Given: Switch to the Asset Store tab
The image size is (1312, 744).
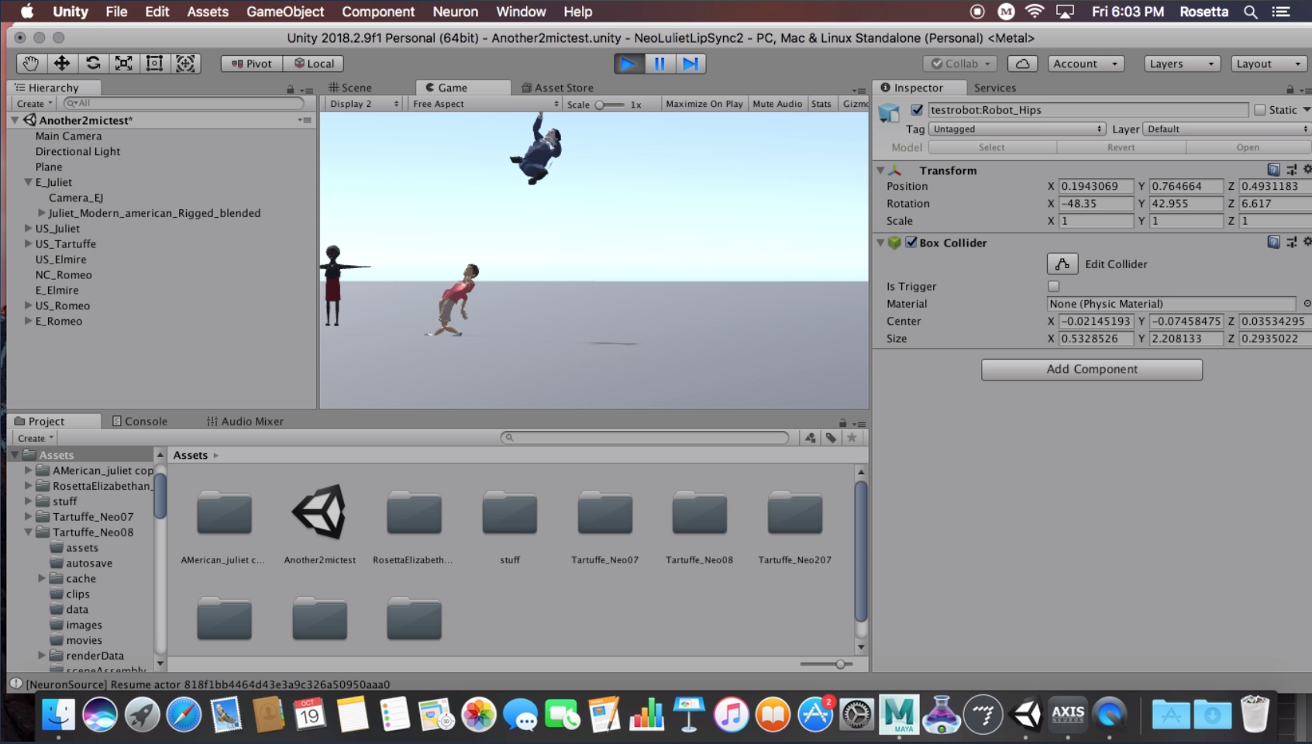Looking at the screenshot, I should pos(557,88).
